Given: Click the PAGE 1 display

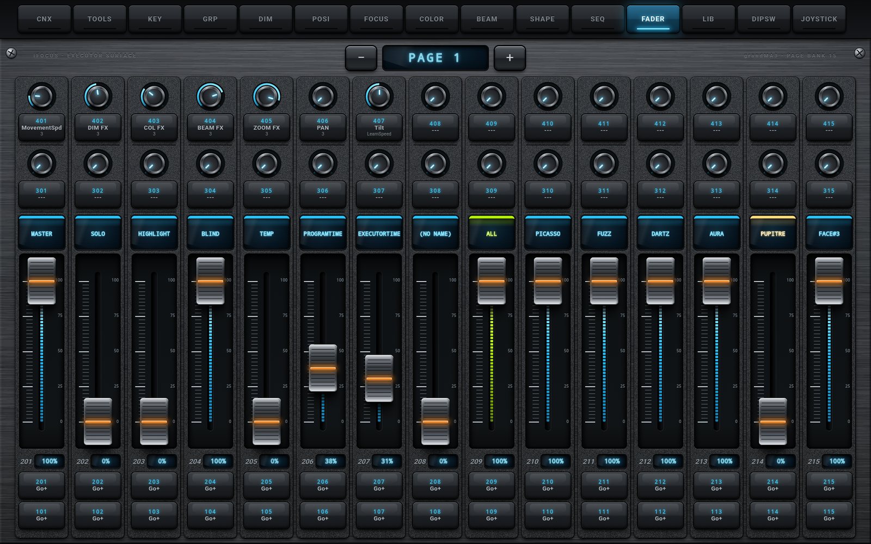Looking at the screenshot, I should [x=435, y=58].
